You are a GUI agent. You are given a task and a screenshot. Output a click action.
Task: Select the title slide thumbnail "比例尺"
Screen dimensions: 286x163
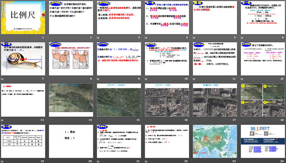click(x=23, y=17)
